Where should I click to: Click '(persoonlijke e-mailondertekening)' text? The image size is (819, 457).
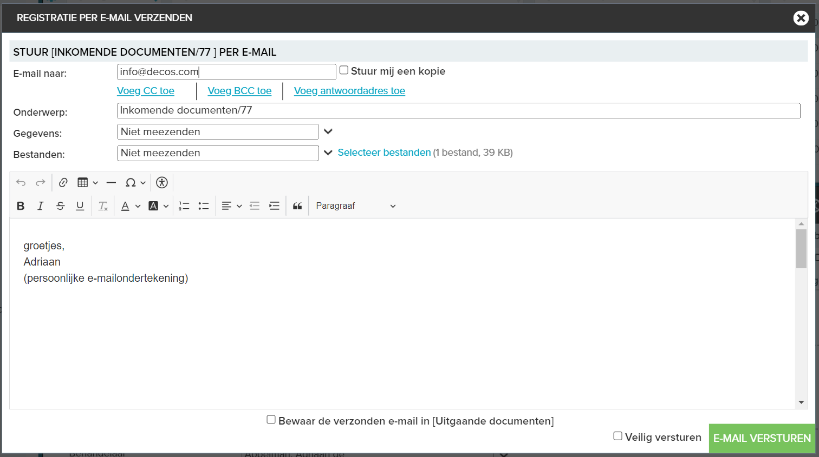(x=106, y=278)
